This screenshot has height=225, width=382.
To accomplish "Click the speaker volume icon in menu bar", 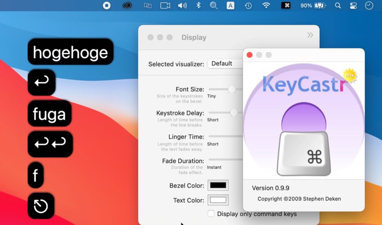I will [182, 6].
